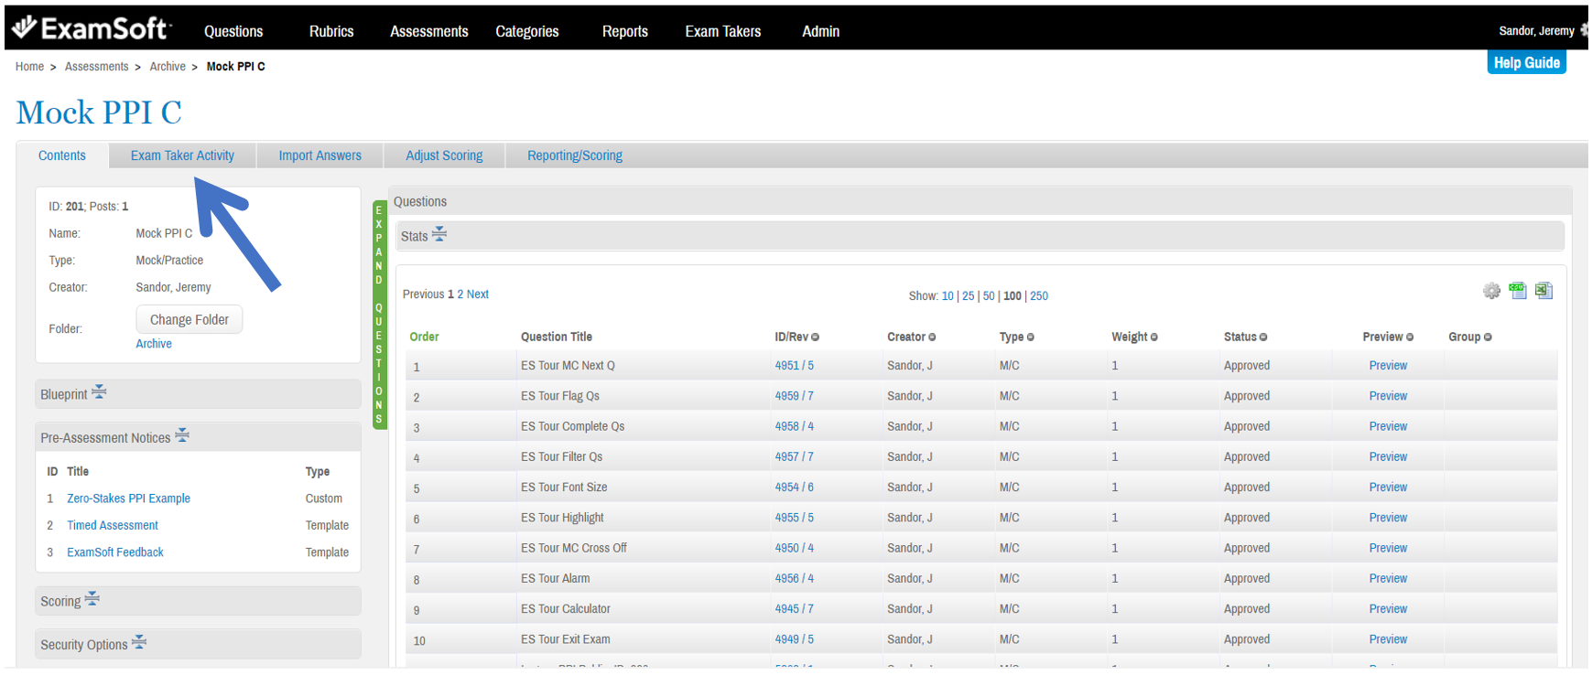
Task: Preview the ES Tour Calculator question
Action: [1388, 609]
